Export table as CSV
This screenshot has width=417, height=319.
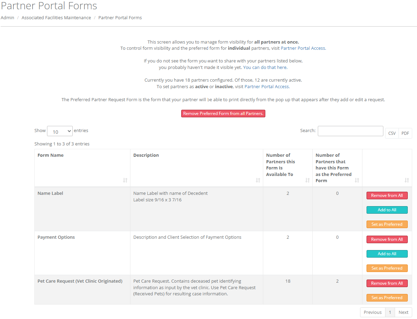coord(392,133)
